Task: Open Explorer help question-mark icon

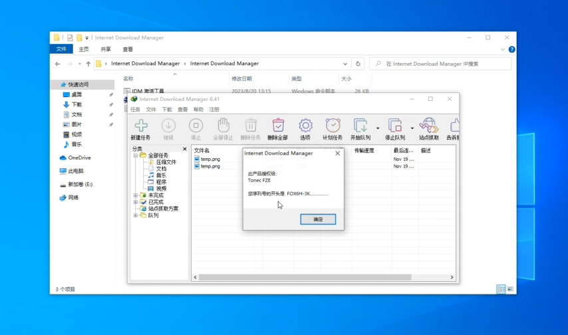Action: point(511,49)
